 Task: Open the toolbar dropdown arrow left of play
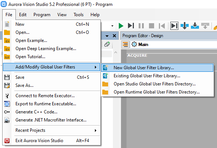[x=112, y=26]
